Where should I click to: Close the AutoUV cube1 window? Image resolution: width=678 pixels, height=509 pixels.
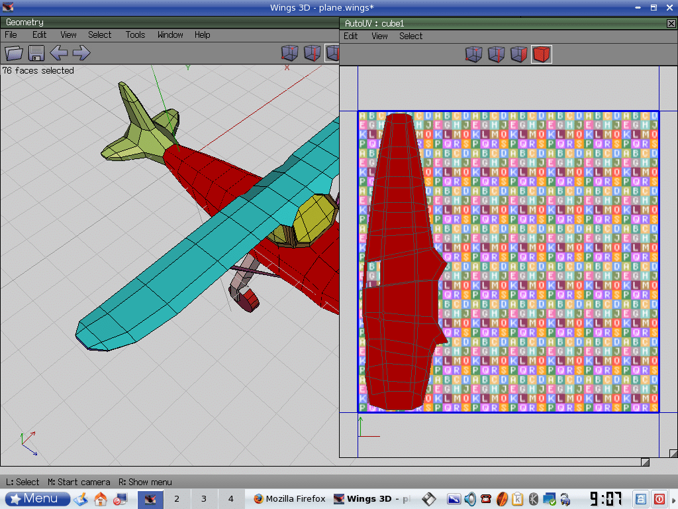click(671, 23)
